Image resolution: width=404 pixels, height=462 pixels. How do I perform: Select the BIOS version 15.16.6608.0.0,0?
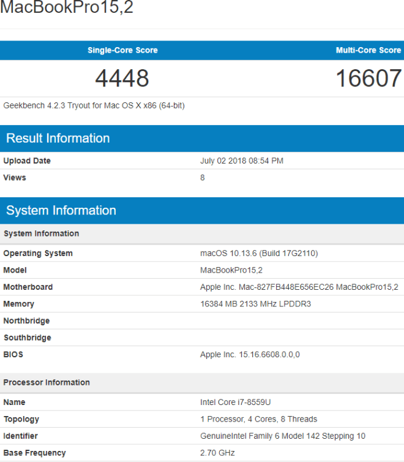click(x=250, y=355)
